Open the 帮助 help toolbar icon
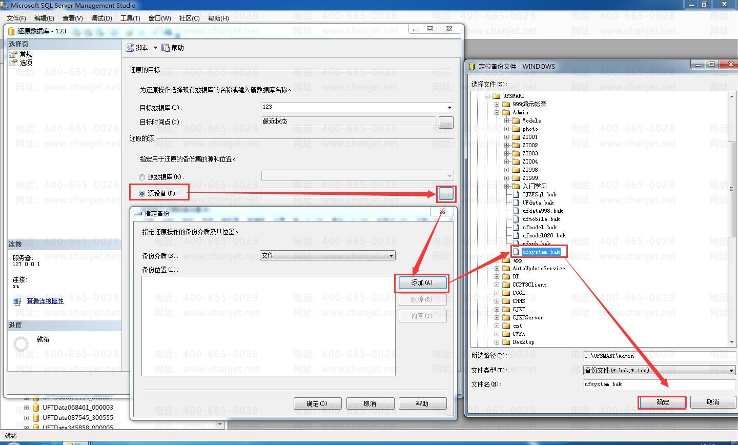The image size is (738, 445). pos(166,48)
